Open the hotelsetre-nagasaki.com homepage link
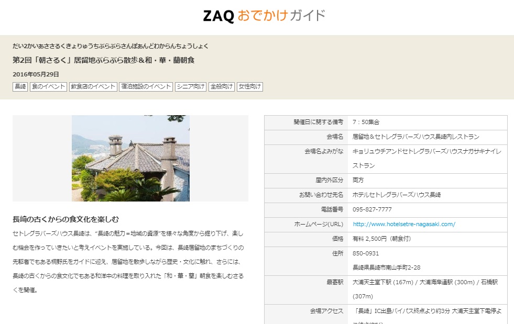 click(x=404, y=224)
